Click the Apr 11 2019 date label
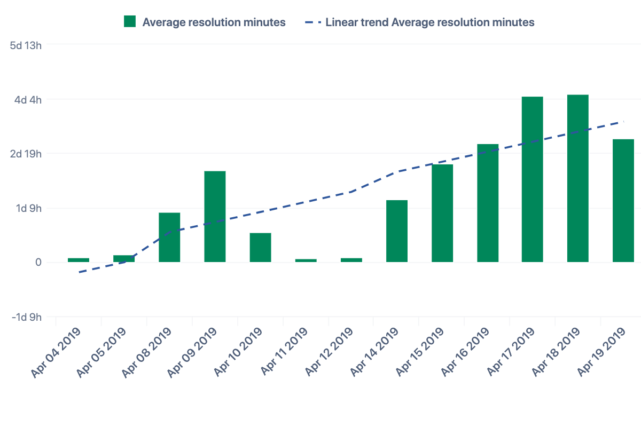The image size is (641, 427). [285, 353]
